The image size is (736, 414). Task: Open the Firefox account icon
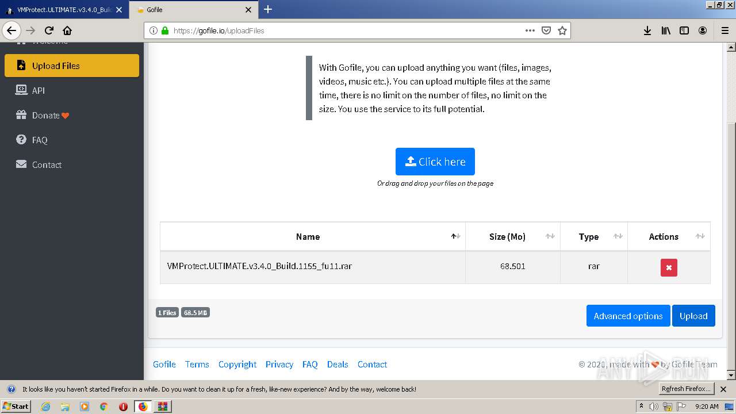(x=703, y=30)
